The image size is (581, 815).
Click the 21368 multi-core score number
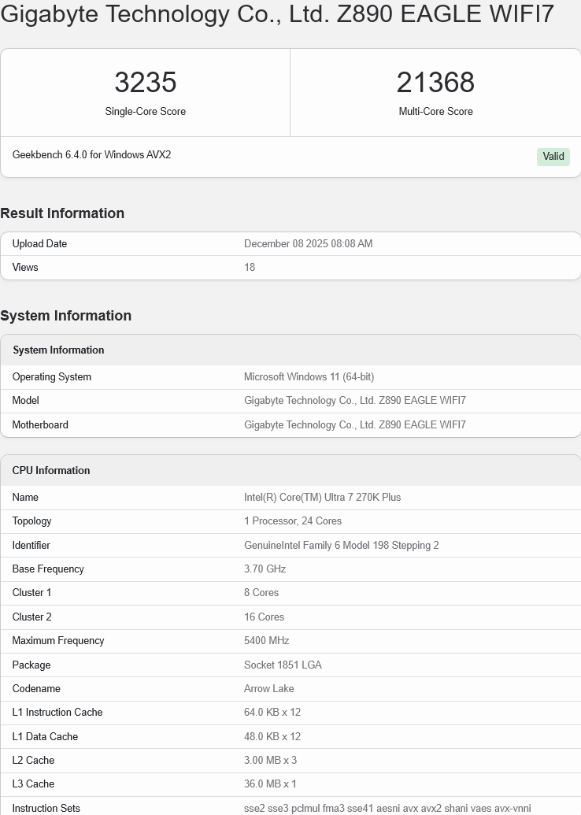(435, 83)
